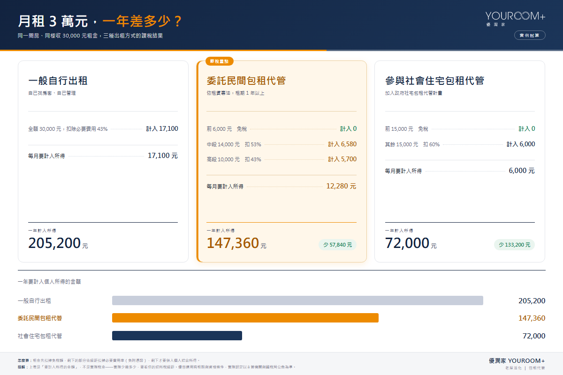Click the large 147,360 元 yearly total
This screenshot has width=563, height=375.
[236, 243]
